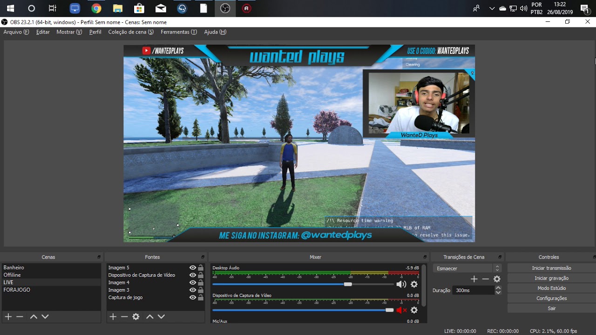Hide Imagem 5 source with eye
The image size is (596, 335).
coord(192,268)
